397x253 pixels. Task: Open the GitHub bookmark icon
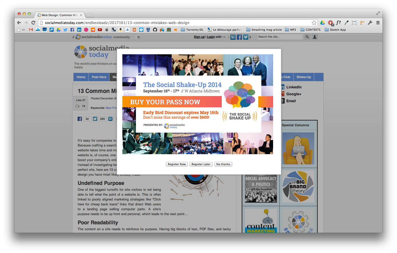[155, 30]
